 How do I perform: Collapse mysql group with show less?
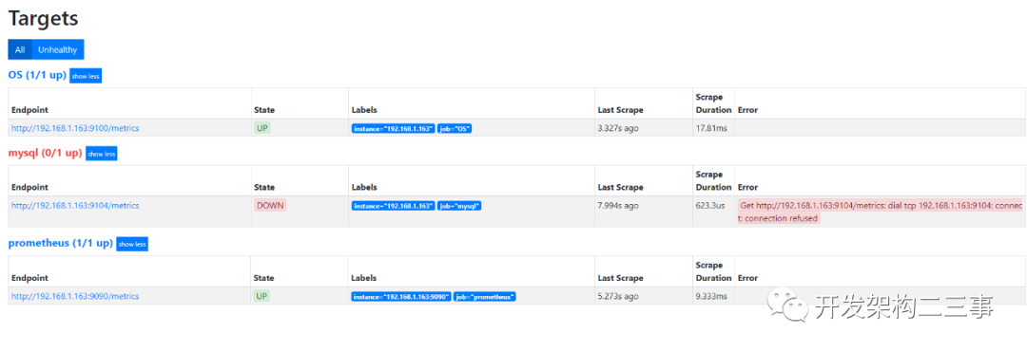pyautogui.click(x=102, y=154)
